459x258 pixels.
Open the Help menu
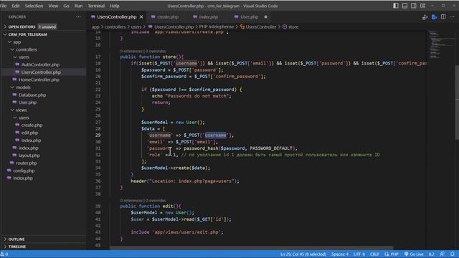tap(115, 6)
